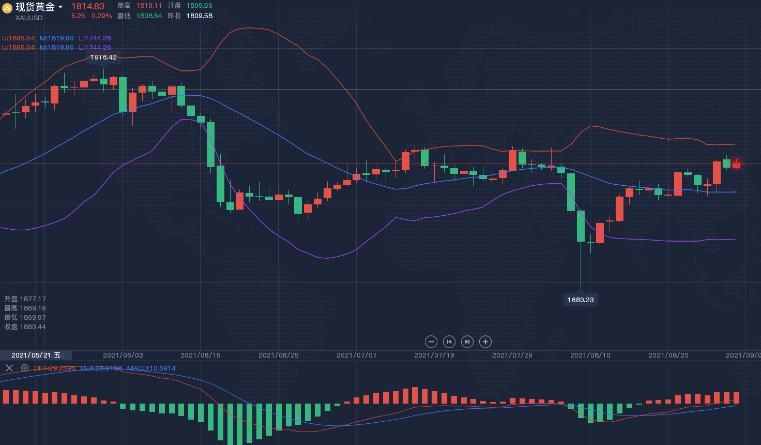Viewport: 761px width, 445px height.
Task: Click the 1916.42 high price label
Action: (x=103, y=57)
